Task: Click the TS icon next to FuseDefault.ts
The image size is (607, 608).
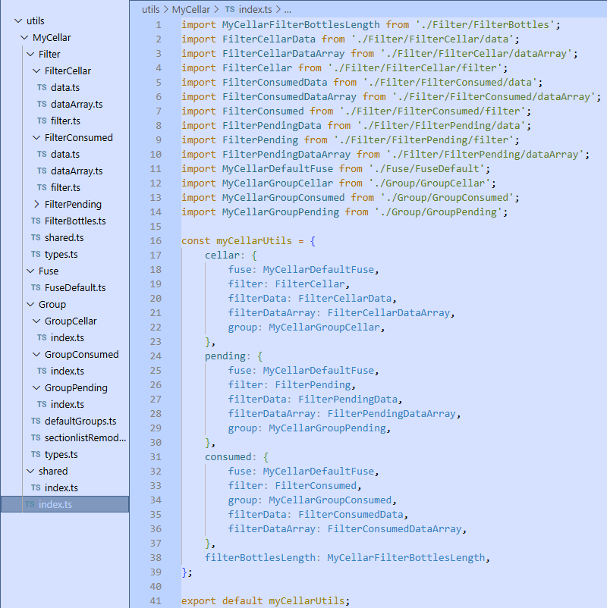Action: pyautogui.click(x=36, y=288)
